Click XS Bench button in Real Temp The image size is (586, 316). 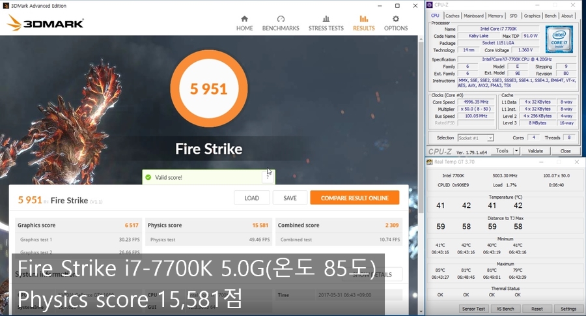coord(505,309)
